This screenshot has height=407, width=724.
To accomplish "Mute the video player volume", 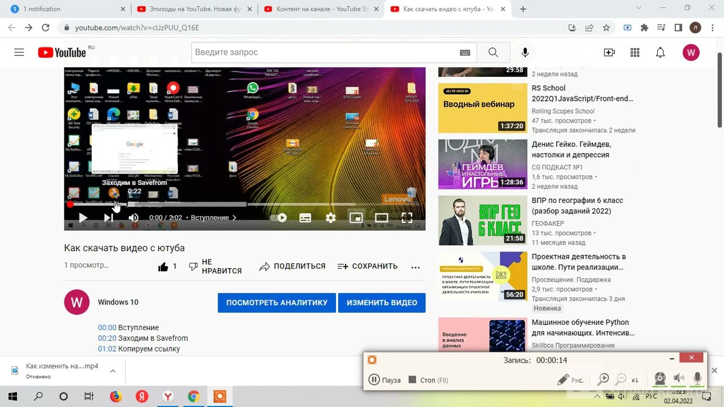I will pyautogui.click(x=133, y=218).
